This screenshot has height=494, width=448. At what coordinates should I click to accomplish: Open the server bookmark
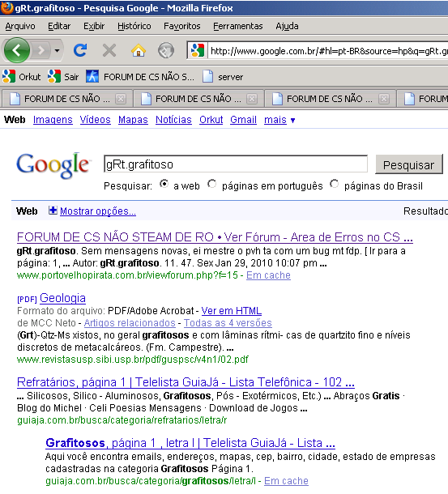point(223,77)
